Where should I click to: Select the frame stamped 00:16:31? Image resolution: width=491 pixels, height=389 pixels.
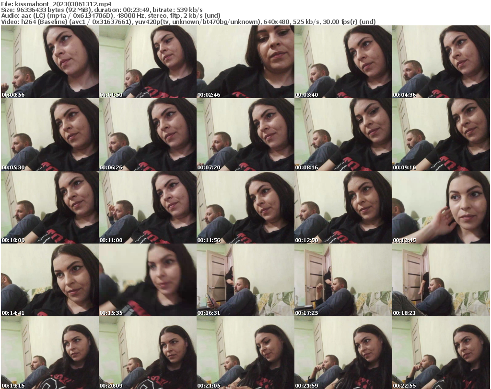pyautogui.click(x=245, y=278)
